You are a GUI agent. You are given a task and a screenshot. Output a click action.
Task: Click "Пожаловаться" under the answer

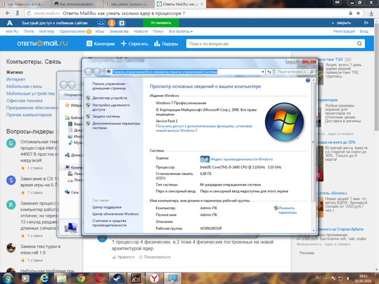pyautogui.click(x=155, y=257)
